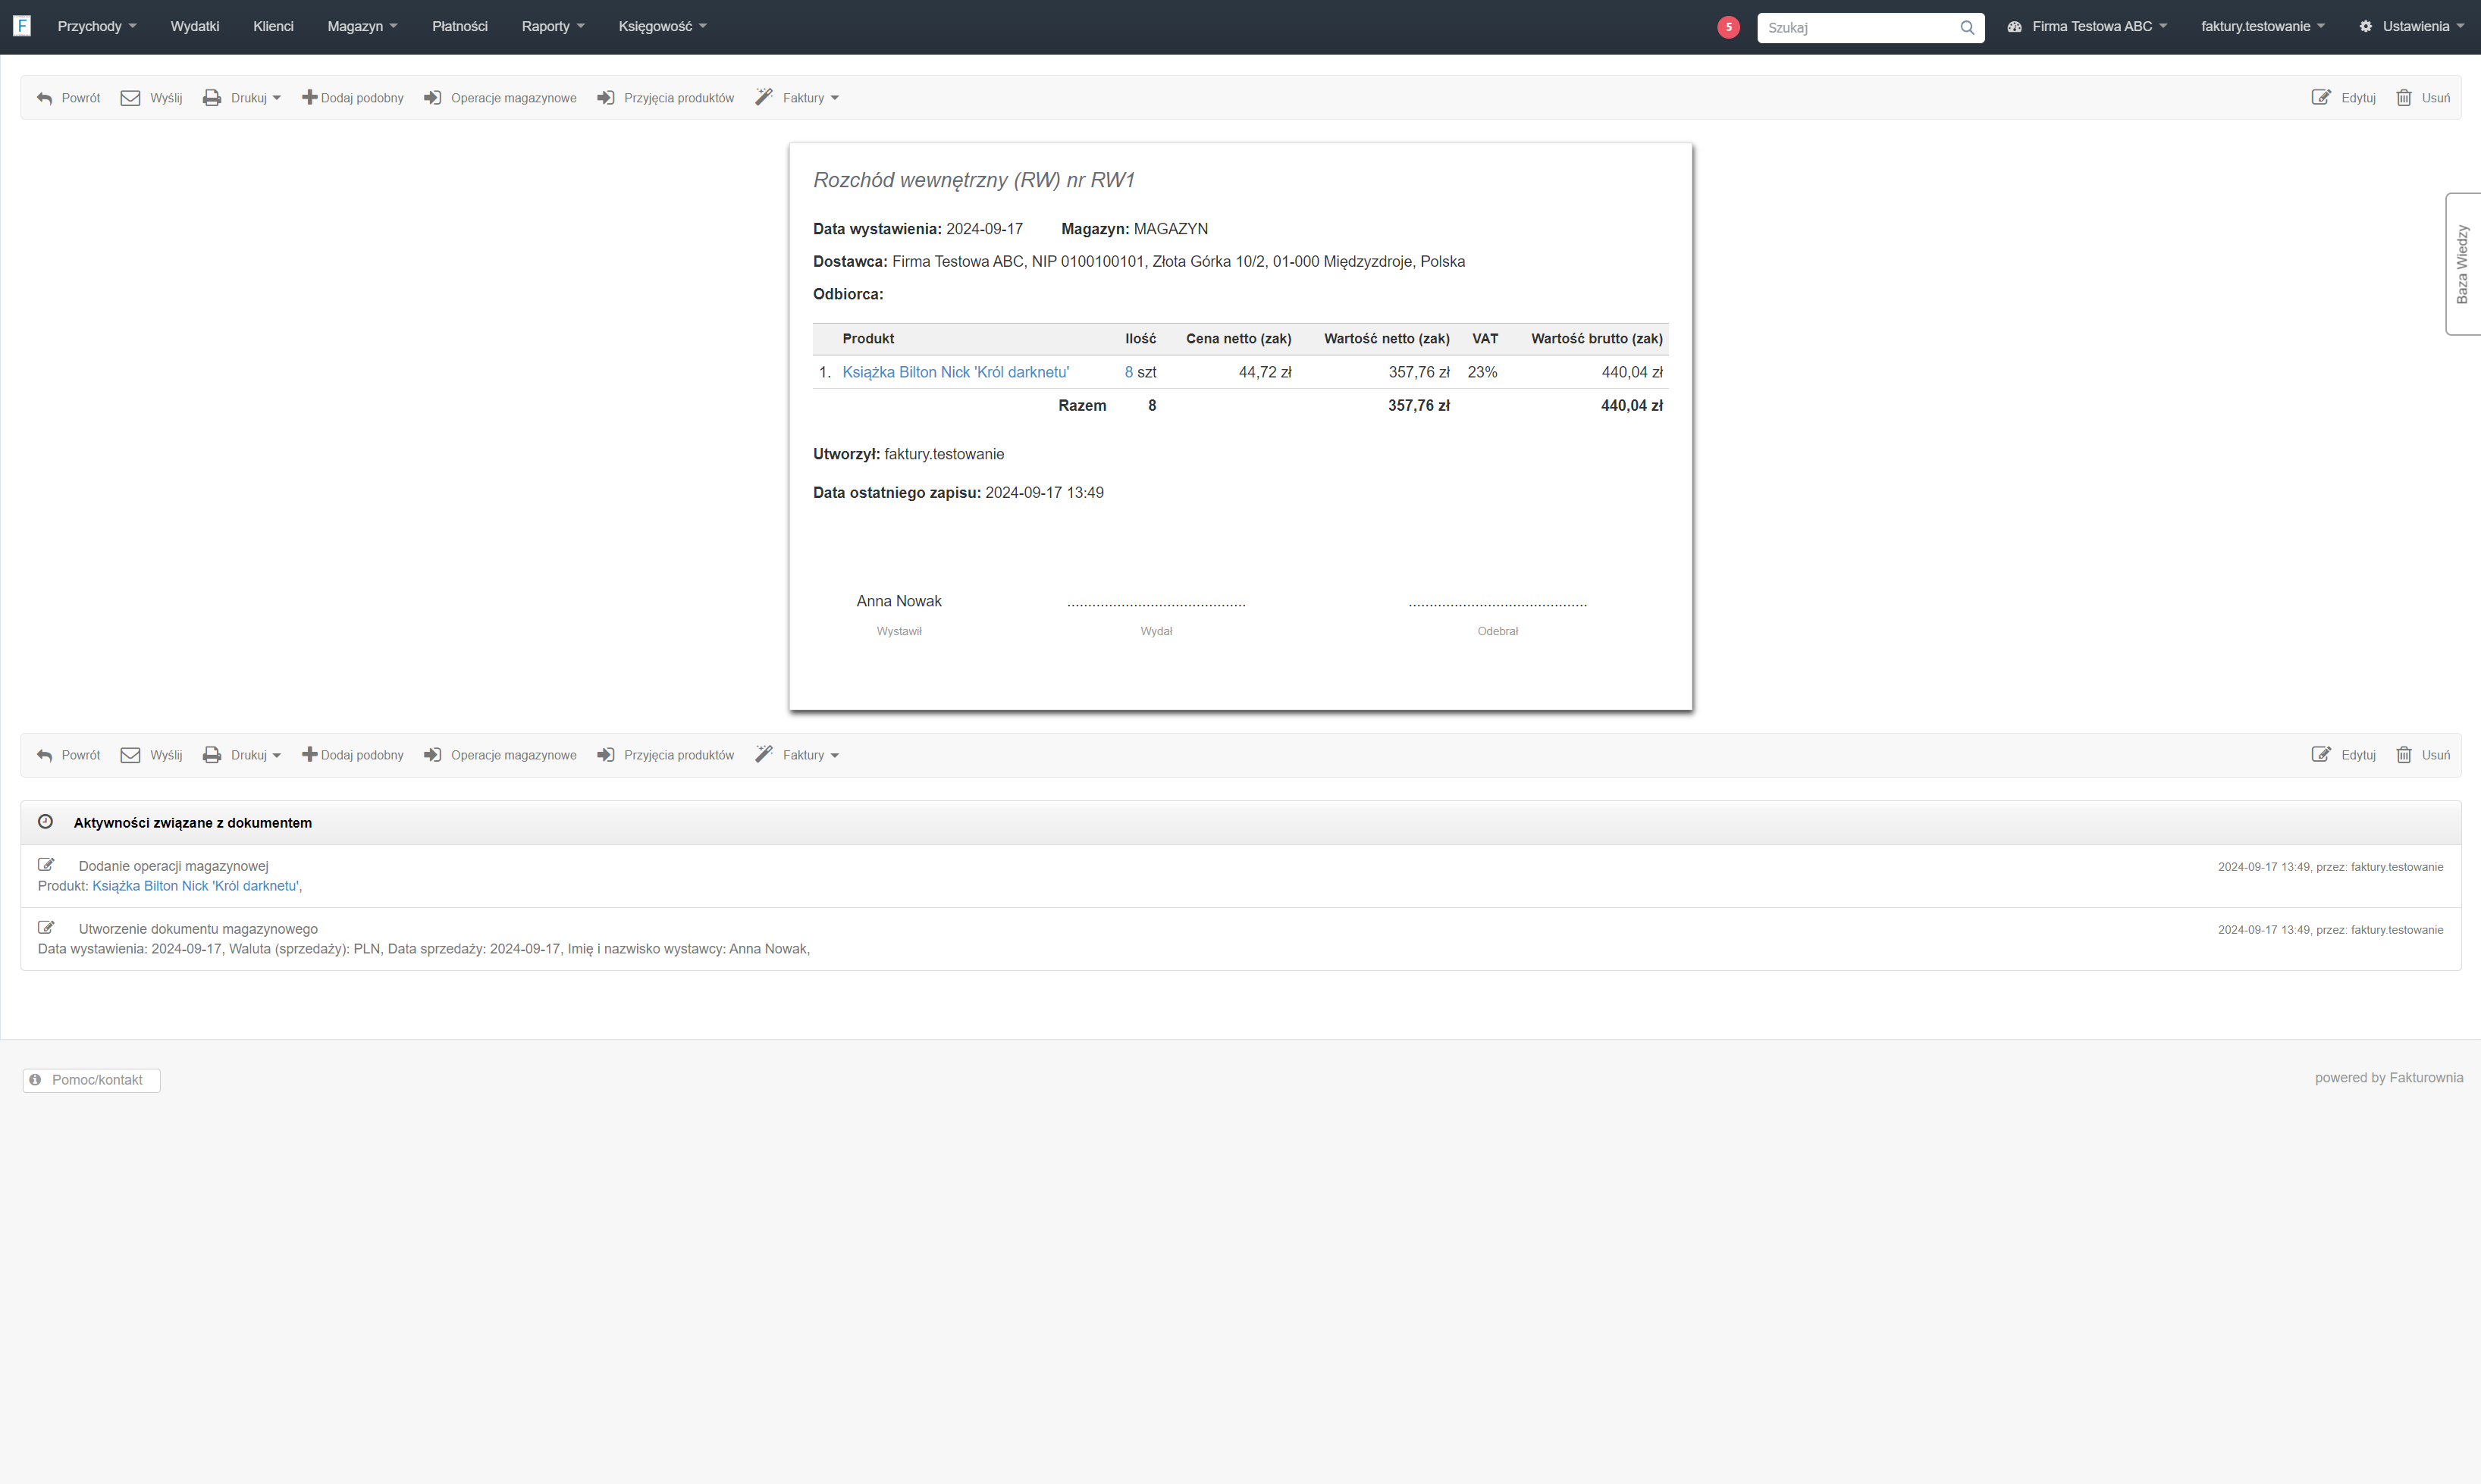The height and width of the screenshot is (1484, 2481).
Task: Open the bottom toolbar Faktury dropdown
Action: coord(798,755)
